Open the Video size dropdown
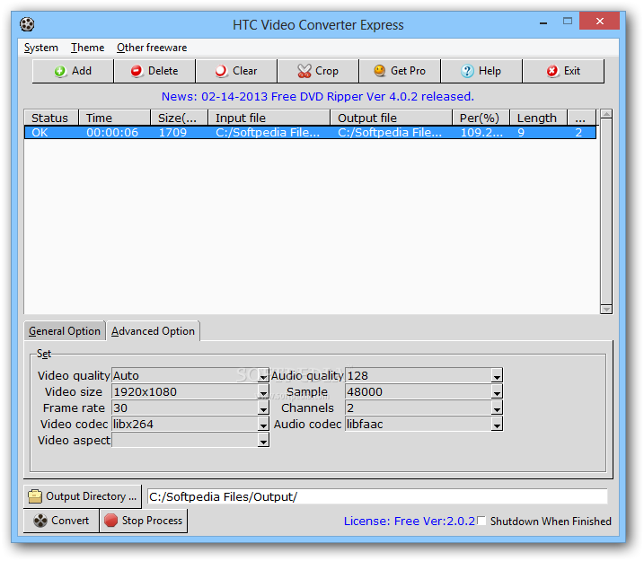Viewport: 644px width, 561px height. point(263,392)
